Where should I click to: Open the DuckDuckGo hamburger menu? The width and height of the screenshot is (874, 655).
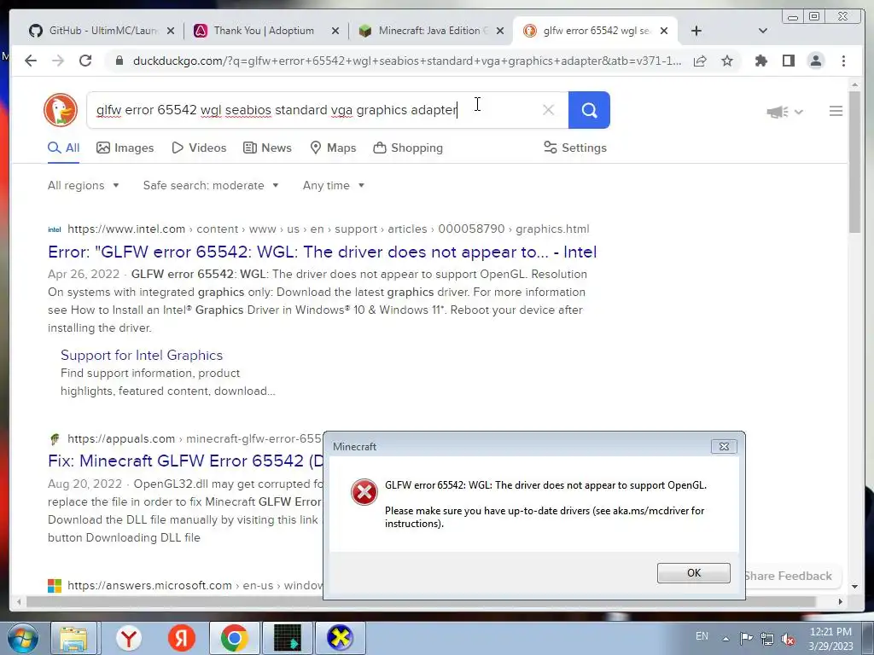[x=836, y=112]
